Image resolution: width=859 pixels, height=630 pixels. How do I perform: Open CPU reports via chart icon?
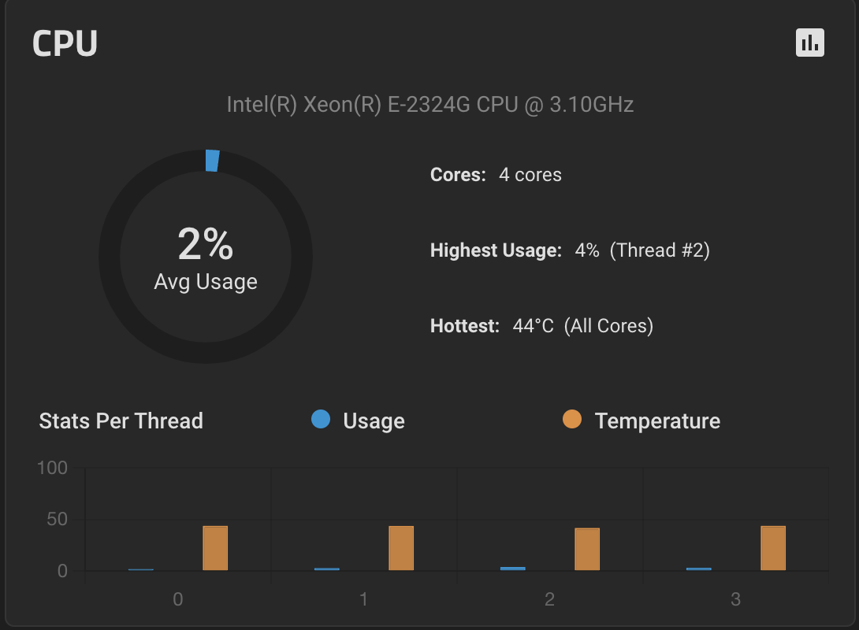coord(809,43)
